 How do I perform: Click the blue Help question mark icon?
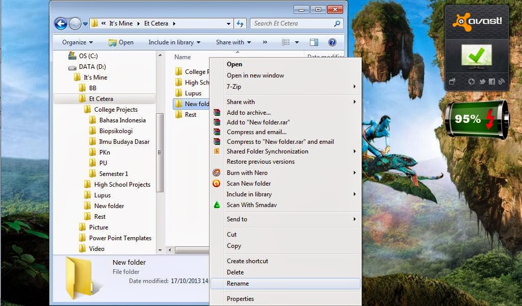coord(332,42)
